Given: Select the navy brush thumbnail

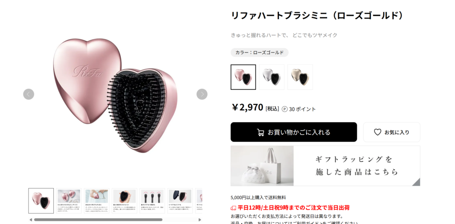Looking at the screenshot, I should (180, 201).
